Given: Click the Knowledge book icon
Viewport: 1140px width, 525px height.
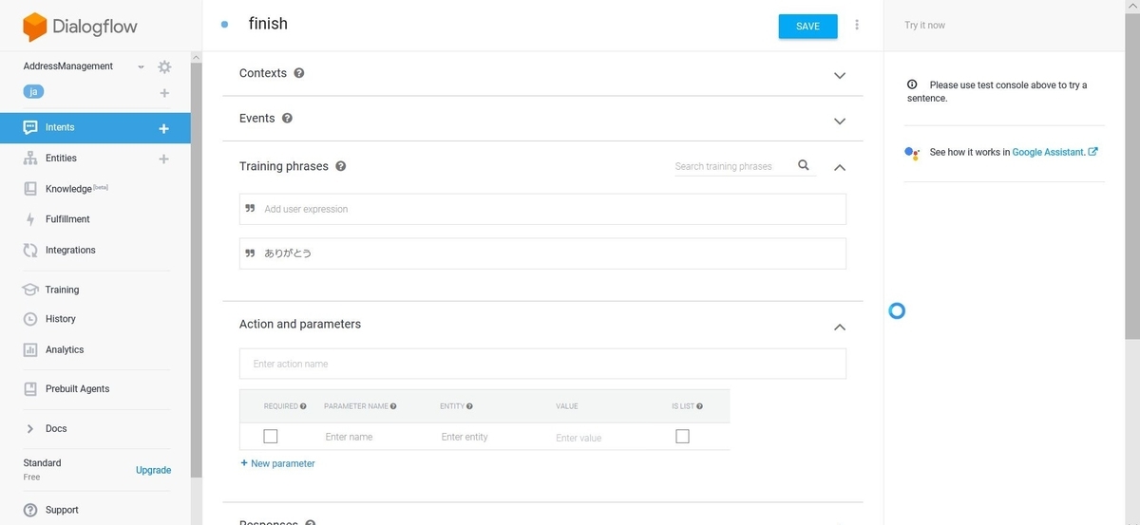Looking at the screenshot, I should coord(29,189).
